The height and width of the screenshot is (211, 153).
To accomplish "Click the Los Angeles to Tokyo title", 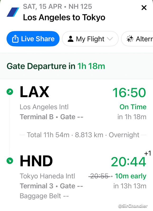I will click(x=64, y=17).
